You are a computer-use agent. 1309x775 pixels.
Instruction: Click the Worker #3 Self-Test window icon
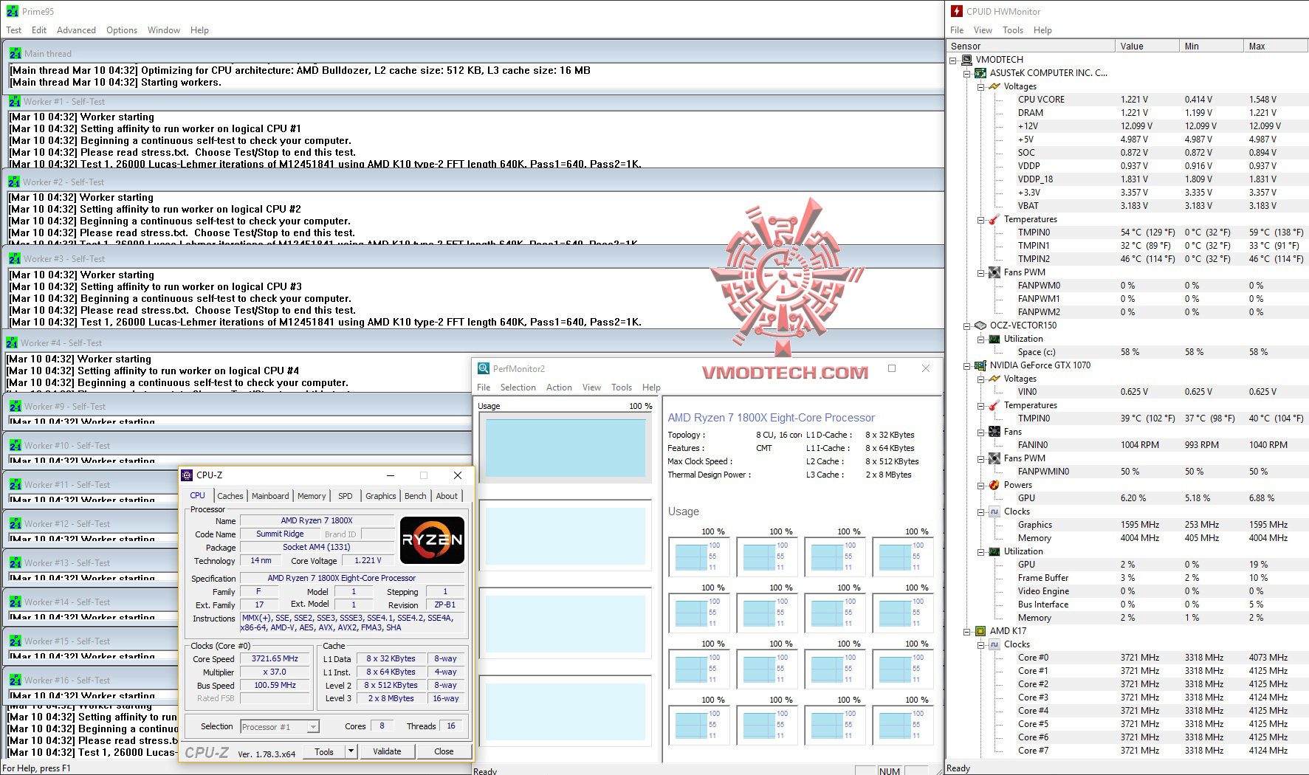[15, 258]
